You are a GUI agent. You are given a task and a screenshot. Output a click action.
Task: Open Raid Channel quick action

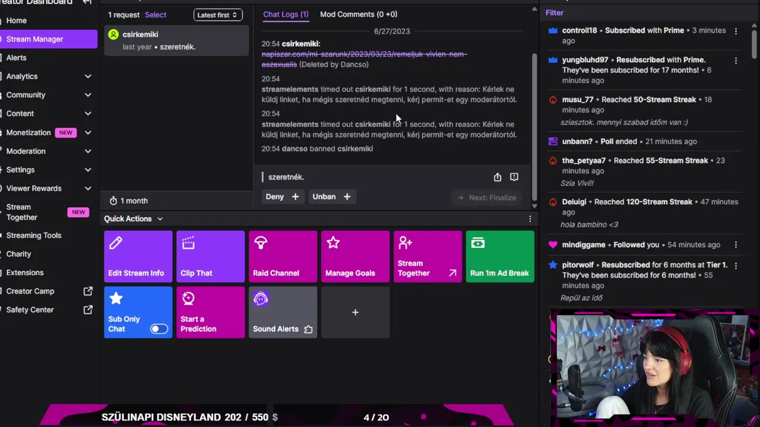(283, 256)
